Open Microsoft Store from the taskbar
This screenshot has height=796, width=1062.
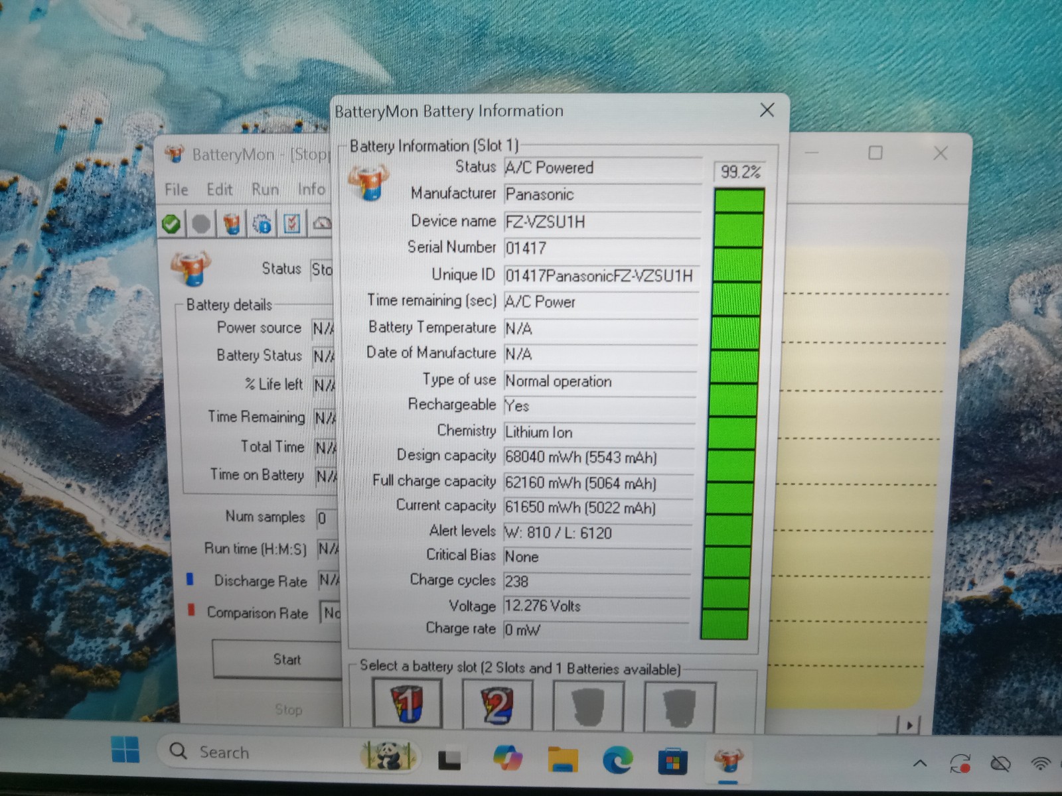(672, 762)
